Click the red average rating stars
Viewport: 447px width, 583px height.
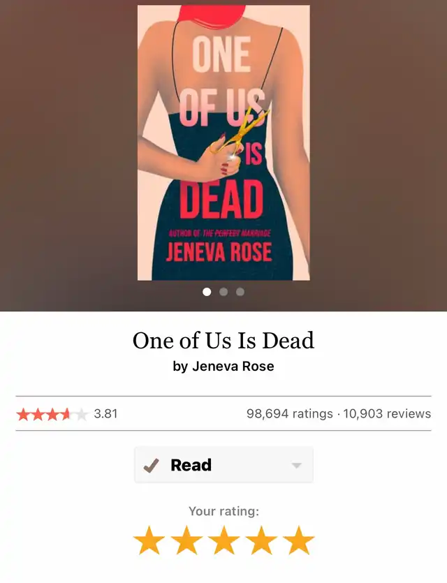43,414
